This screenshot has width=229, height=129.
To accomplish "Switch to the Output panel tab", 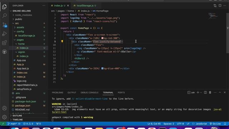I will coord(72,92).
